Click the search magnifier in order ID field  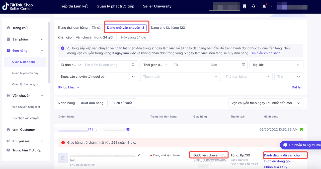click(133, 65)
